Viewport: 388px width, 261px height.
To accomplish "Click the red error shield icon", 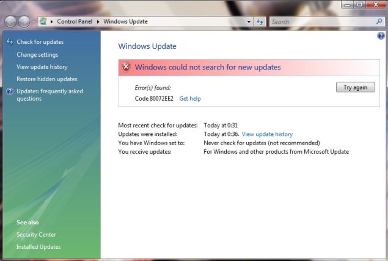I will click(x=126, y=67).
